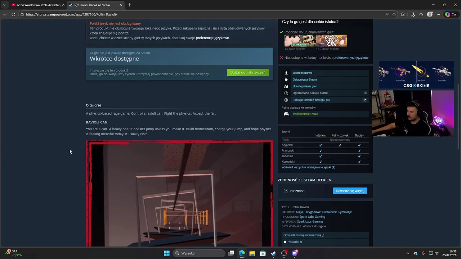Click the Nieznana compatibility question icon
Viewport: 461px width, 259px height.
click(286, 191)
